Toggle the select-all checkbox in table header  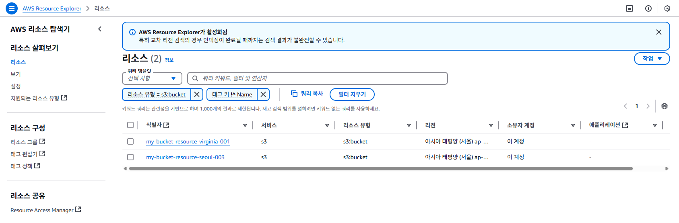(130, 125)
